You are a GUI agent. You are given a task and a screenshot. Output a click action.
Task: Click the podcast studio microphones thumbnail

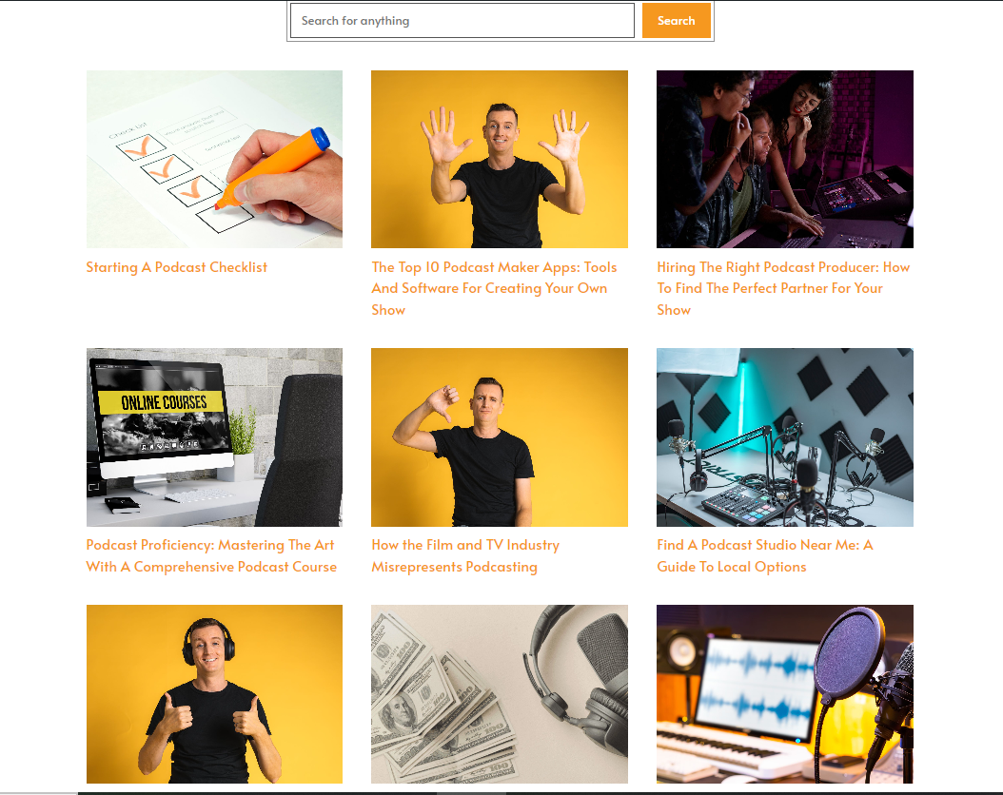(x=785, y=437)
